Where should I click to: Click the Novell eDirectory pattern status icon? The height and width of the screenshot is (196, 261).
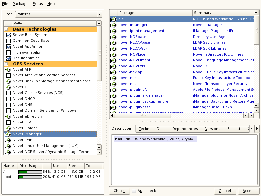click(8, 117)
